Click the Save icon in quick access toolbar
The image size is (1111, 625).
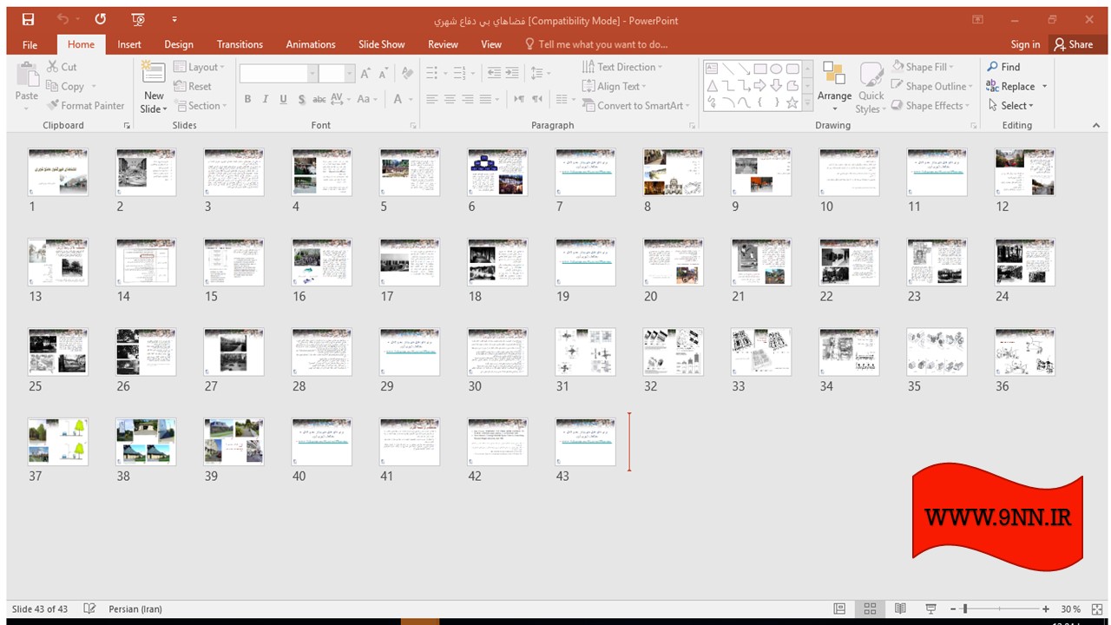point(28,19)
